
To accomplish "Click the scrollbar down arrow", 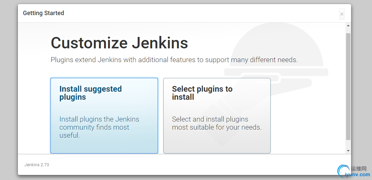I will [x=348, y=151].
